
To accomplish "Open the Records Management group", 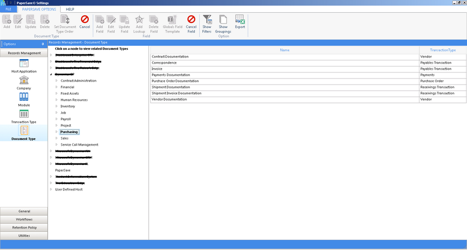I will tap(24, 53).
